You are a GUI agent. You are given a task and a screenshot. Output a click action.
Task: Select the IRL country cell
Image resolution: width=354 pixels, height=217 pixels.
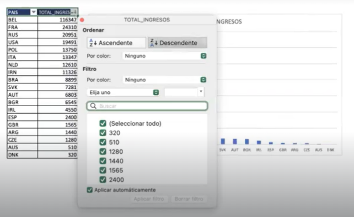(x=22, y=110)
